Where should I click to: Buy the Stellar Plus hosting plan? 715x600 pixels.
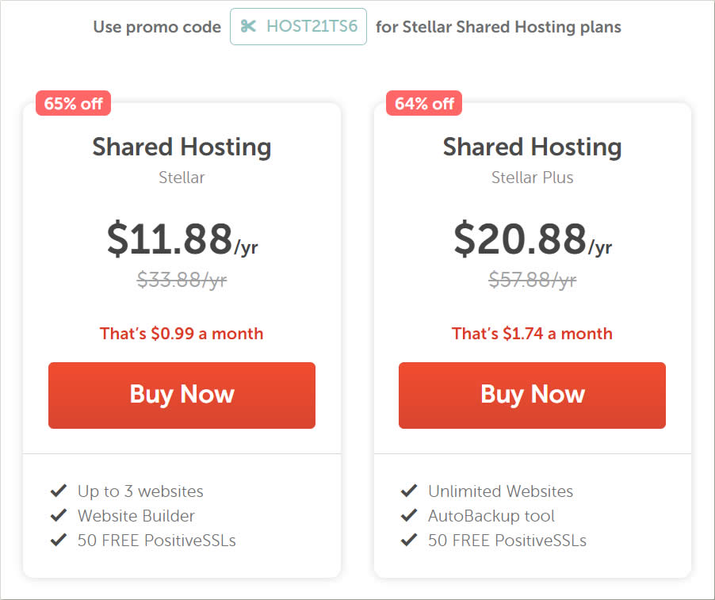(x=532, y=396)
